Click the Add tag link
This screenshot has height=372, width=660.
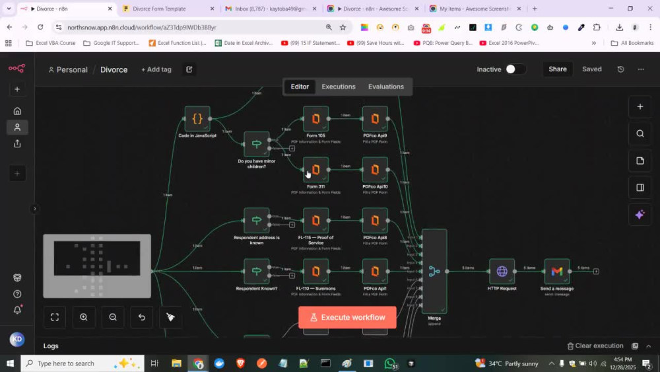point(156,69)
